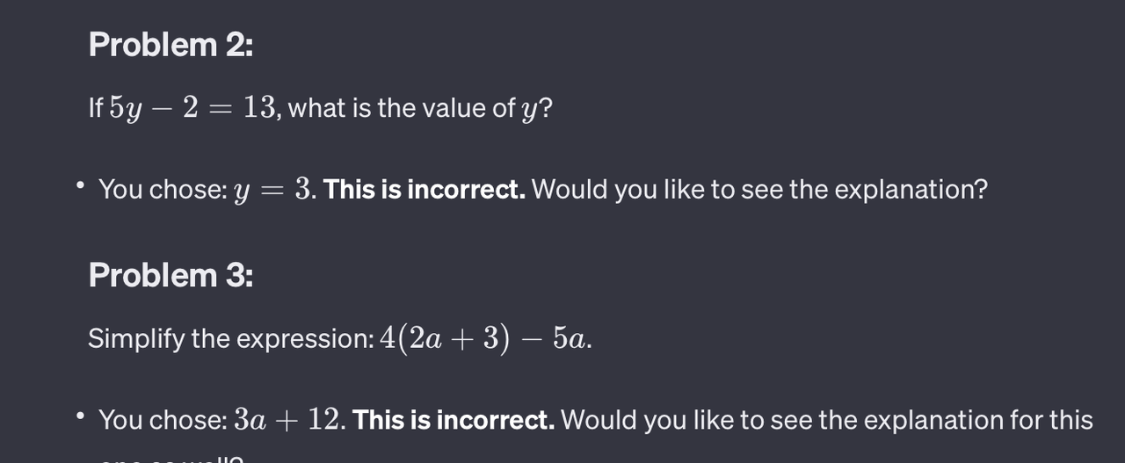Click the "Problem 3:" heading
Image resolution: width=1125 pixels, height=463 pixels.
pyautogui.click(x=171, y=275)
